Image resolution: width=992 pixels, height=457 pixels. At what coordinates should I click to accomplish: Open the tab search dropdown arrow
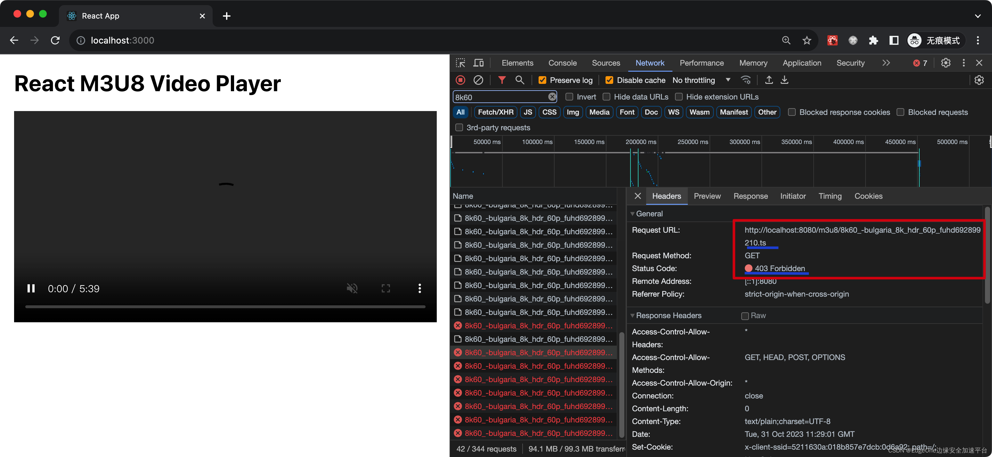(978, 16)
